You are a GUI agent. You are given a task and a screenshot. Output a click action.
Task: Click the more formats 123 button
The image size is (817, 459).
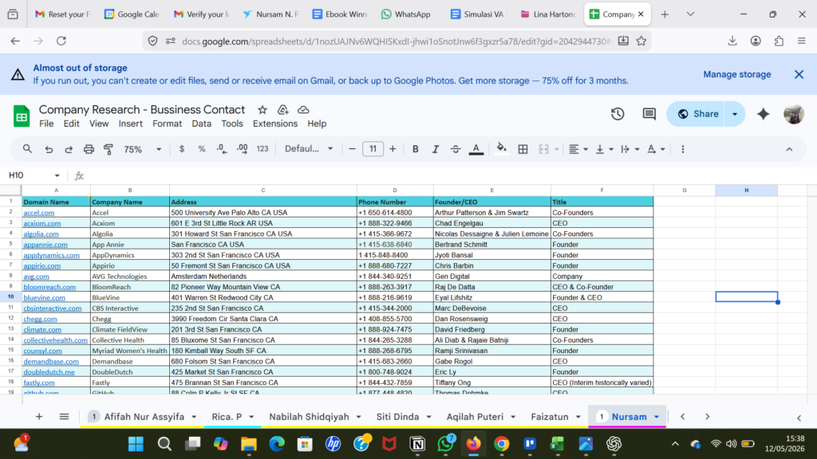262,149
